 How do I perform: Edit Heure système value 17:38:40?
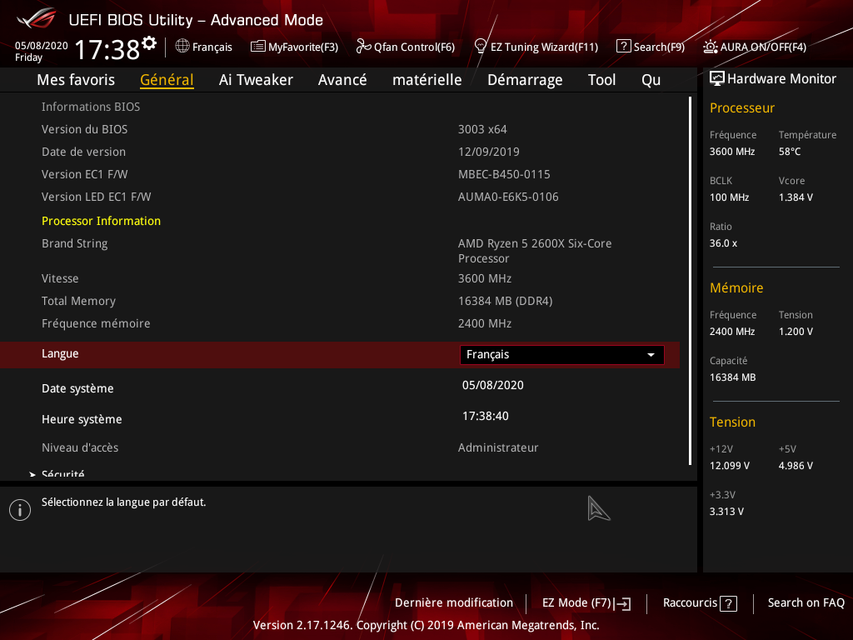click(x=486, y=417)
